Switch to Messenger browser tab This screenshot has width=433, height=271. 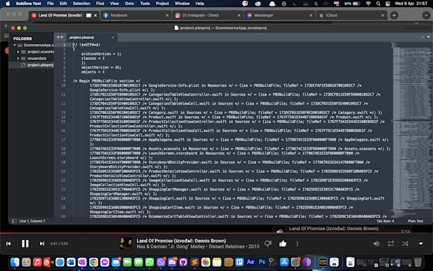point(280,15)
